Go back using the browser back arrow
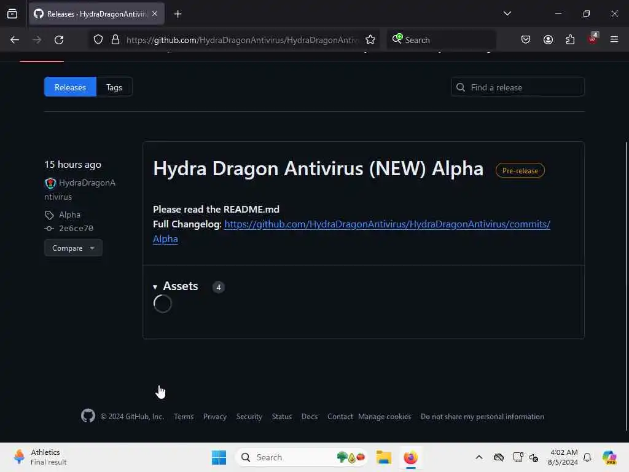The height and width of the screenshot is (472, 629). 15,40
